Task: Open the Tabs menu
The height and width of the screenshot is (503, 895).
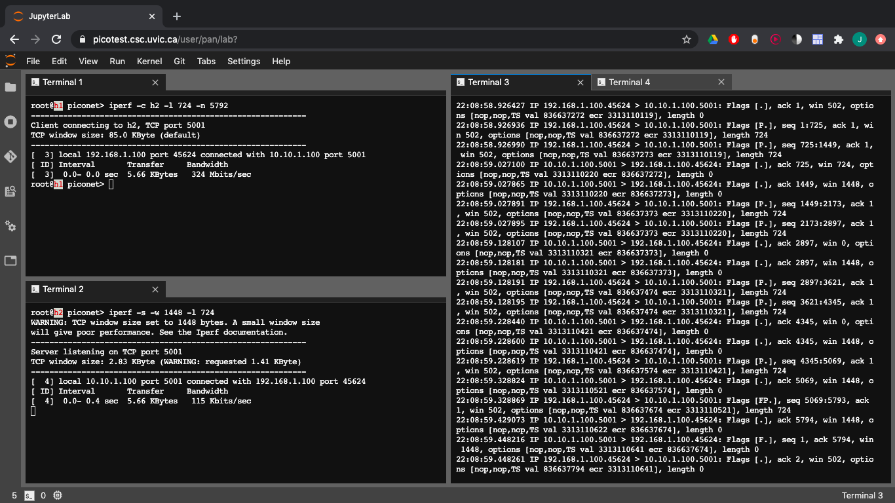Action: (206, 61)
